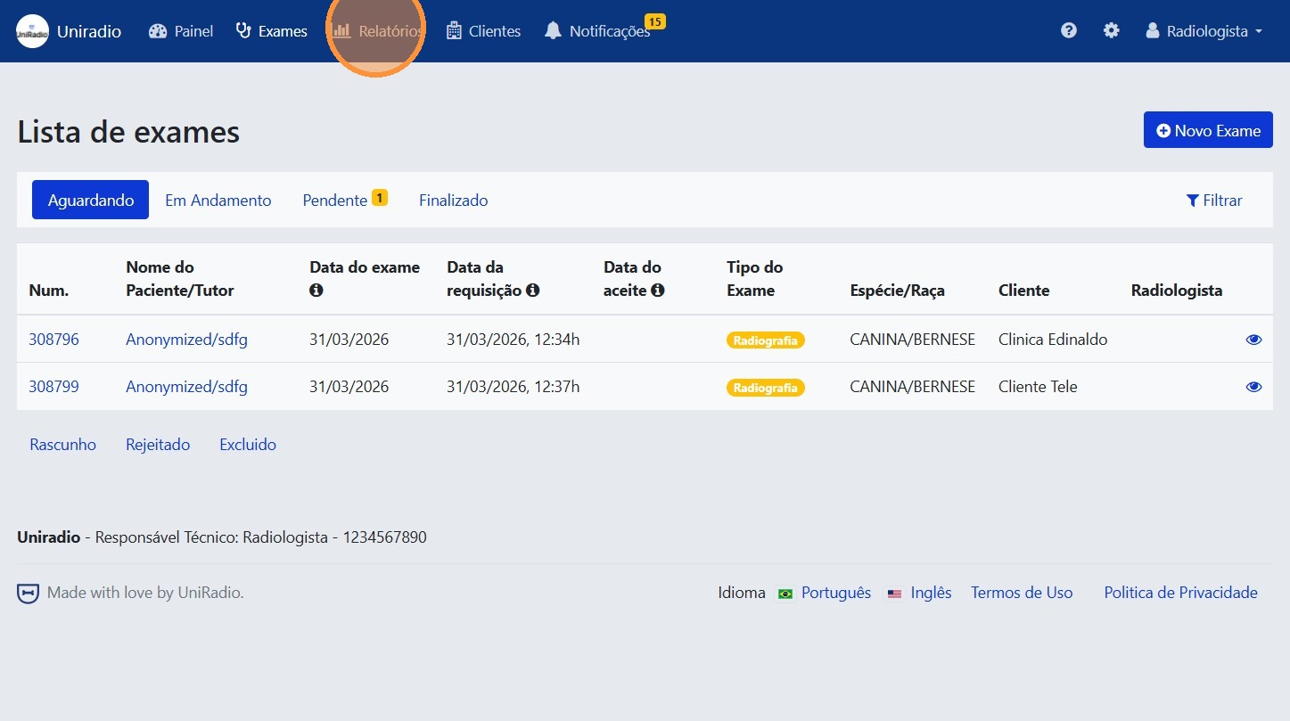Click the Notificações bell icon
The image size is (1290, 721).
553,31
